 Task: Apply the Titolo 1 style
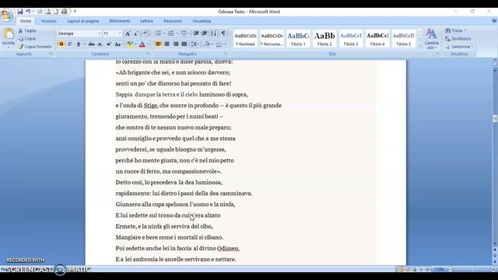[x=298, y=39]
